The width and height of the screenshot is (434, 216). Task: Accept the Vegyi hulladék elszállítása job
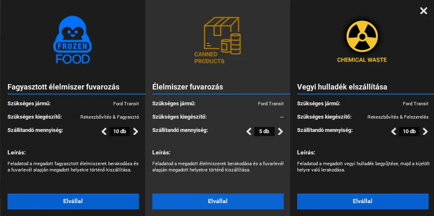[362, 201]
